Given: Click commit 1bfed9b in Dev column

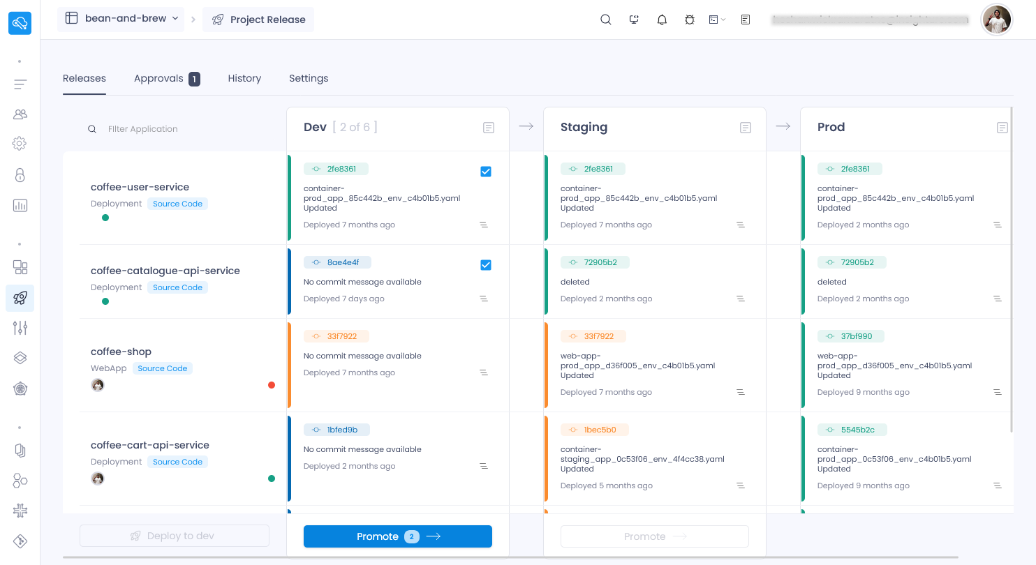Looking at the screenshot, I should coord(336,430).
